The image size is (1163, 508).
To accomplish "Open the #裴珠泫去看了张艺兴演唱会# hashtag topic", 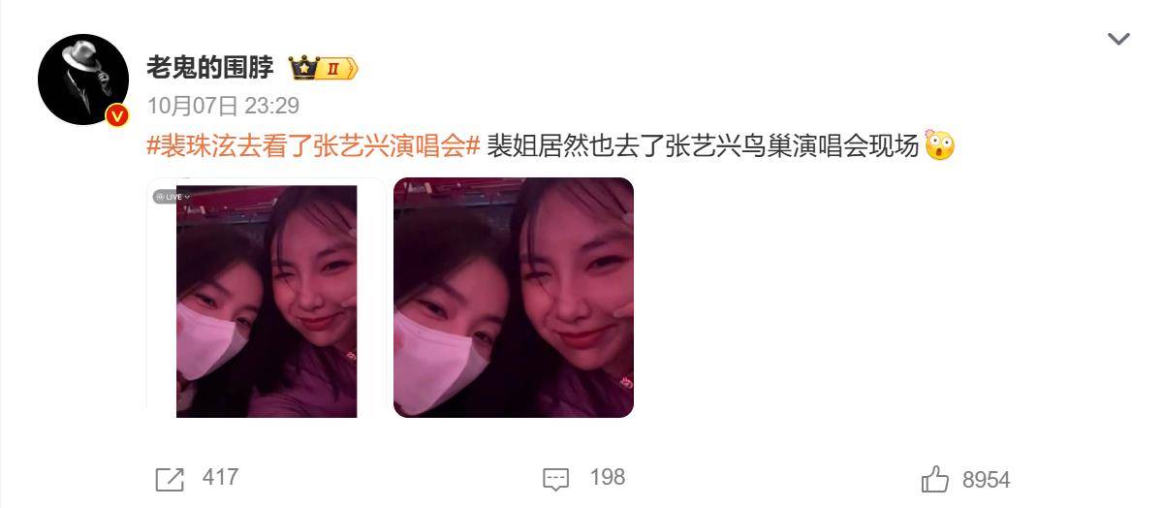I will [x=313, y=146].
